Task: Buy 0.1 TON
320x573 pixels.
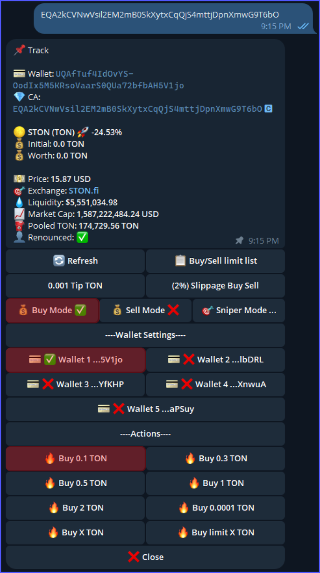Action: (x=75, y=458)
